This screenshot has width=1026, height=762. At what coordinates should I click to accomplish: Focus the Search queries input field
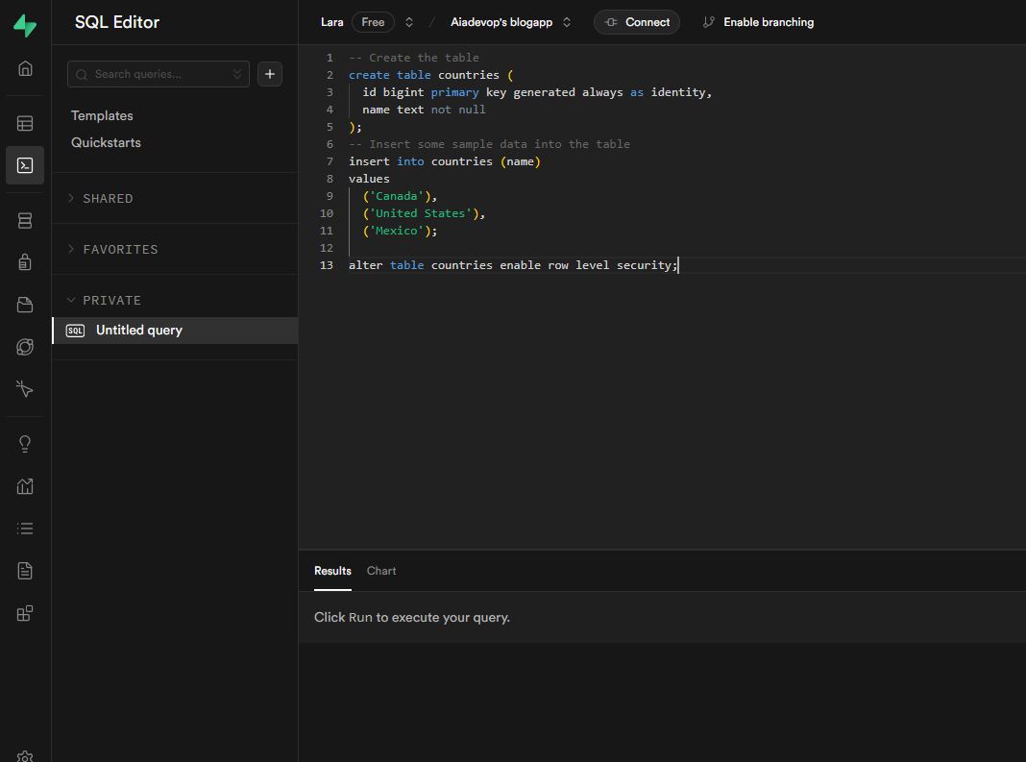[159, 74]
